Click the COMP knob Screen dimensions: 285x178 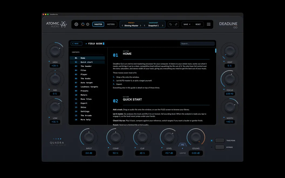(x=116, y=138)
